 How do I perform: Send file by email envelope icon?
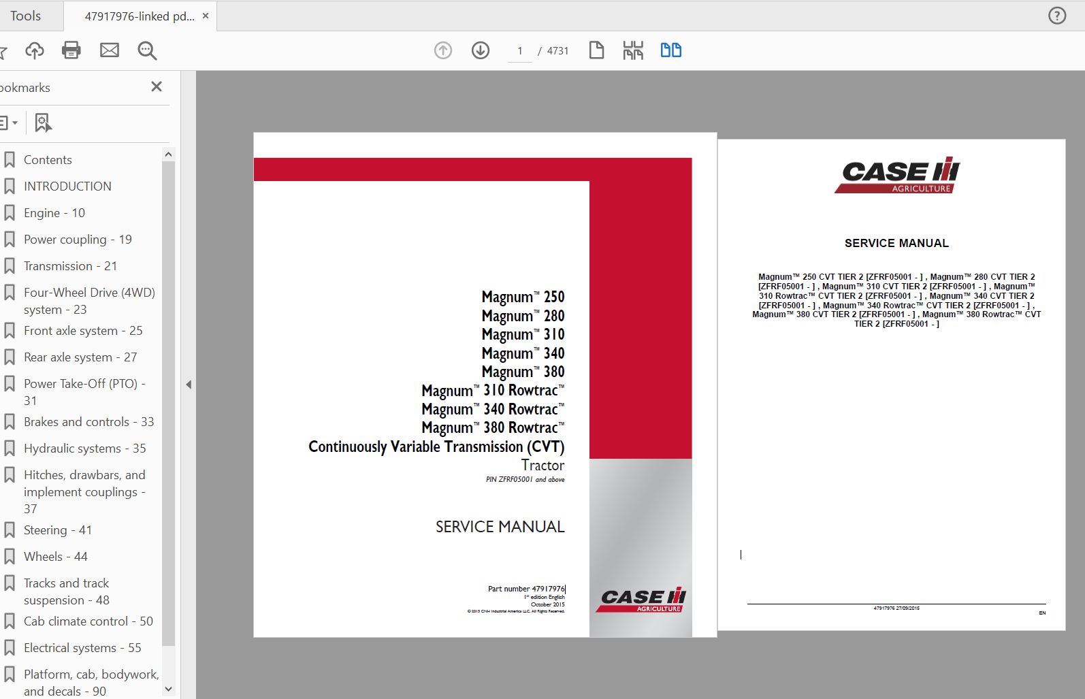[110, 50]
